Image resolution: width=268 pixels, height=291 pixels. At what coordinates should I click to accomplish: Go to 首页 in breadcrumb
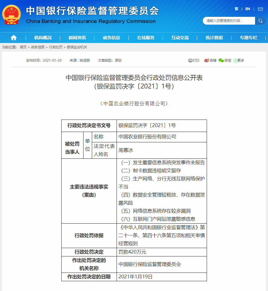coord(23,47)
